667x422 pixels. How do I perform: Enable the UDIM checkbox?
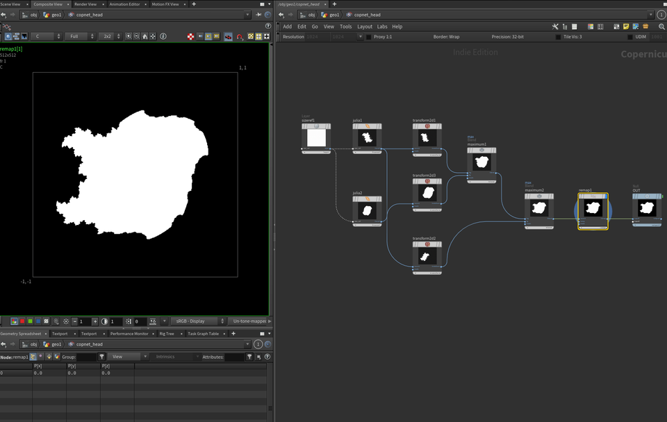point(630,37)
